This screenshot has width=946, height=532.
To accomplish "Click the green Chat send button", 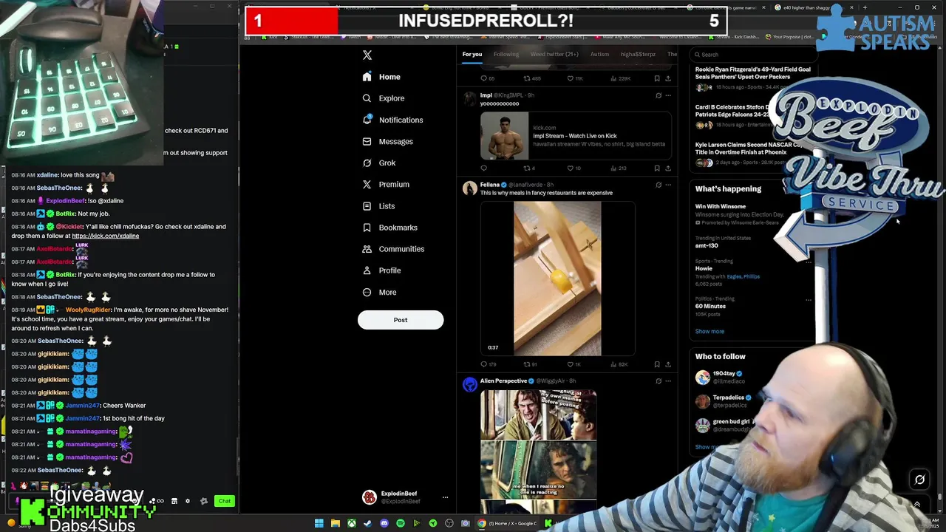I will pos(225,501).
